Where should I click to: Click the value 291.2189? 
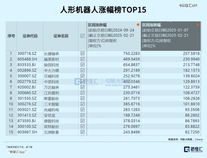(131, 70)
